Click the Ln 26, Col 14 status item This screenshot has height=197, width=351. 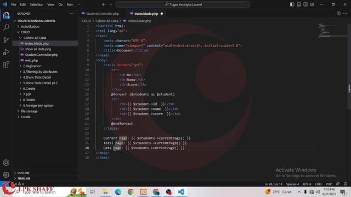click(x=273, y=184)
